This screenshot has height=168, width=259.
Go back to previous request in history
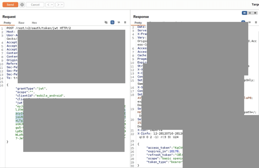(48, 5)
